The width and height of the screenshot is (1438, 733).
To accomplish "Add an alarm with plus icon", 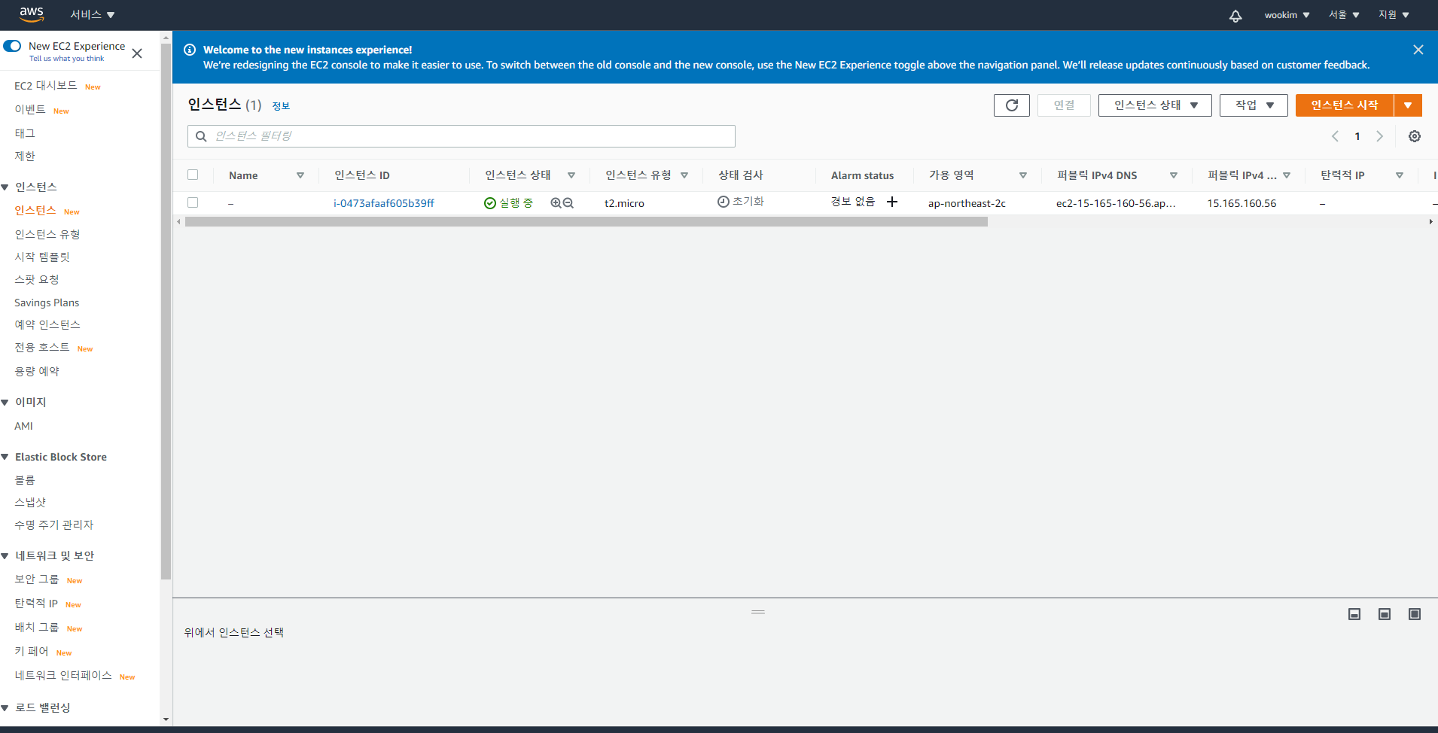I will coord(892,202).
